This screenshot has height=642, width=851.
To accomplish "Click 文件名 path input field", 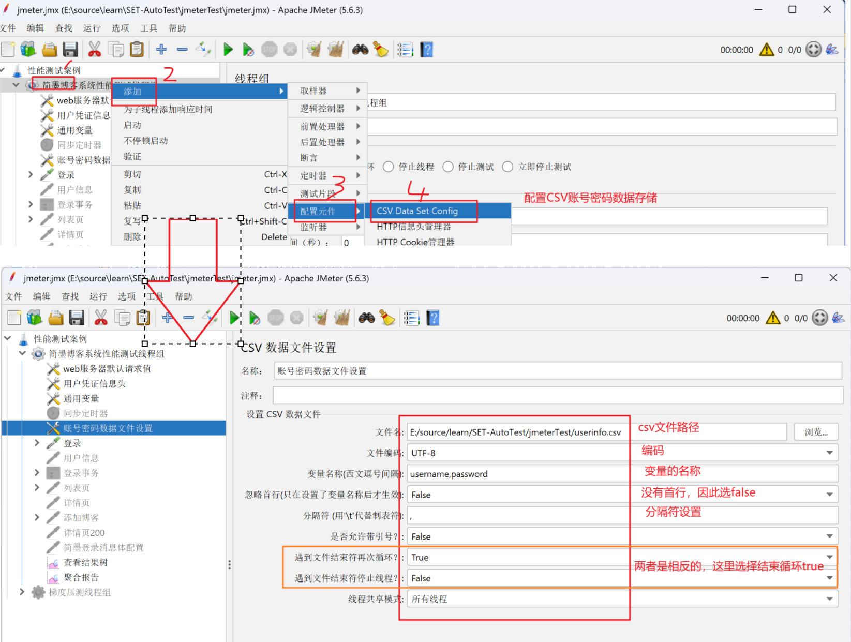I will tap(596, 432).
